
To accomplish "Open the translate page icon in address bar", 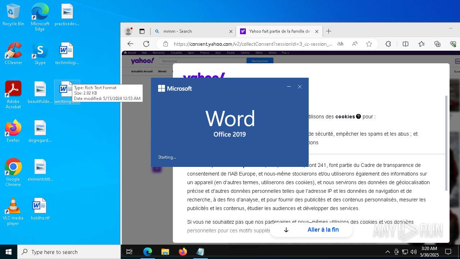I will tap(340, 44).
